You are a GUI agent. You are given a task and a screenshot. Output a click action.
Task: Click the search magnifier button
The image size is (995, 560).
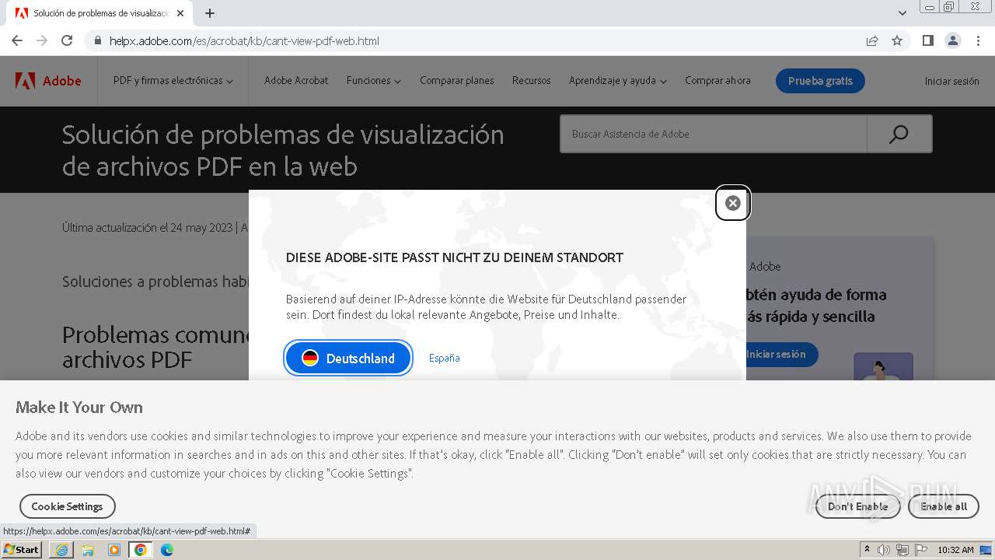(x=899, y=134)
